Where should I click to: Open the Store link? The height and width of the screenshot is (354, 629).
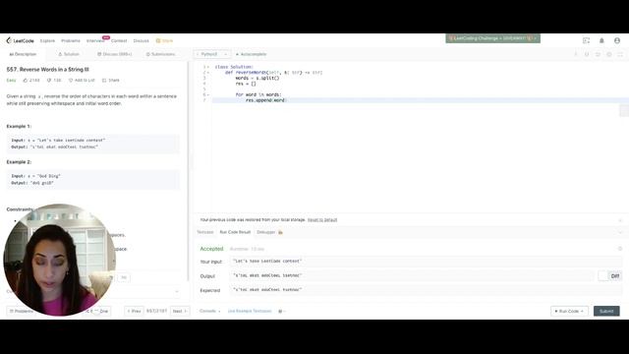pyautogui.click(x=164, y=41)
